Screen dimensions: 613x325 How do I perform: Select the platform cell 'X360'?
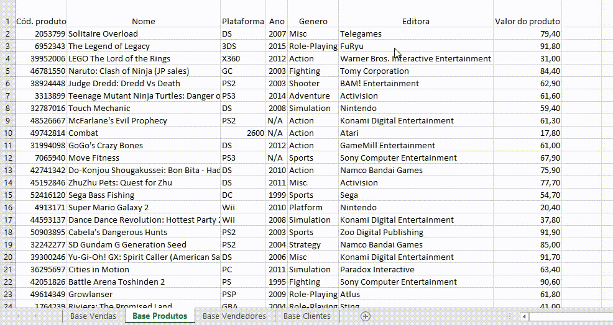coord(243,59)
